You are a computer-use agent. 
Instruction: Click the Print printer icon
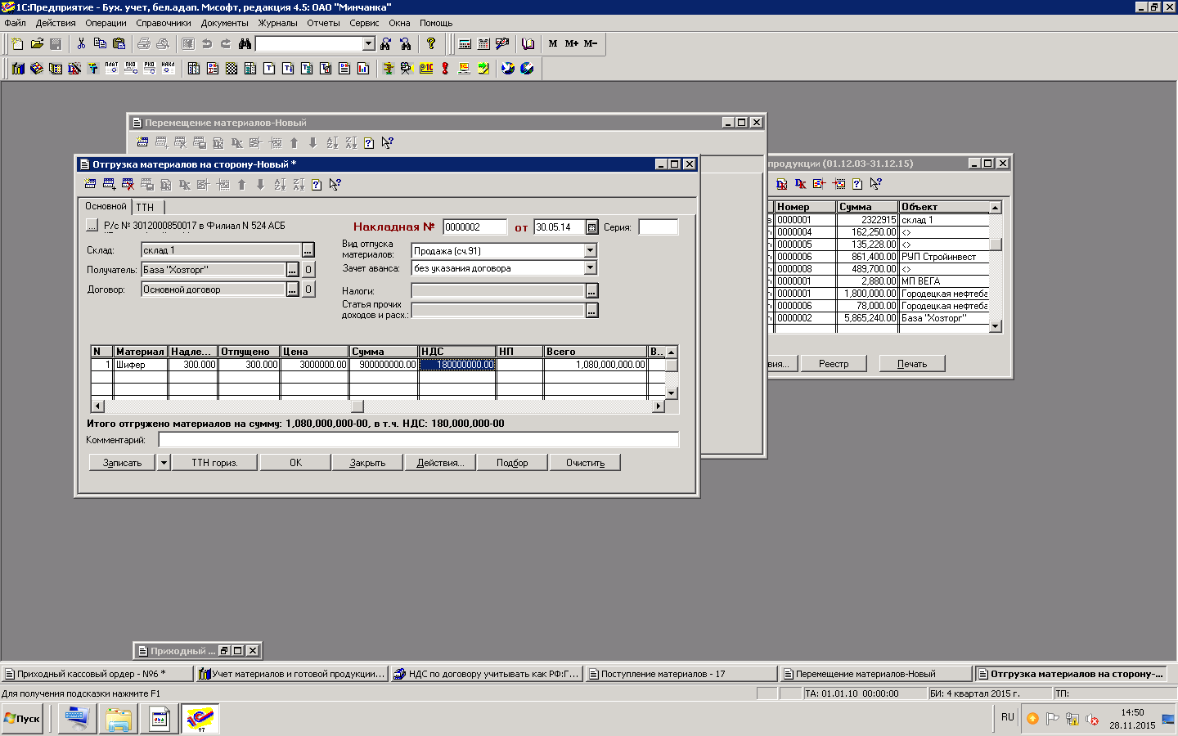144,43
